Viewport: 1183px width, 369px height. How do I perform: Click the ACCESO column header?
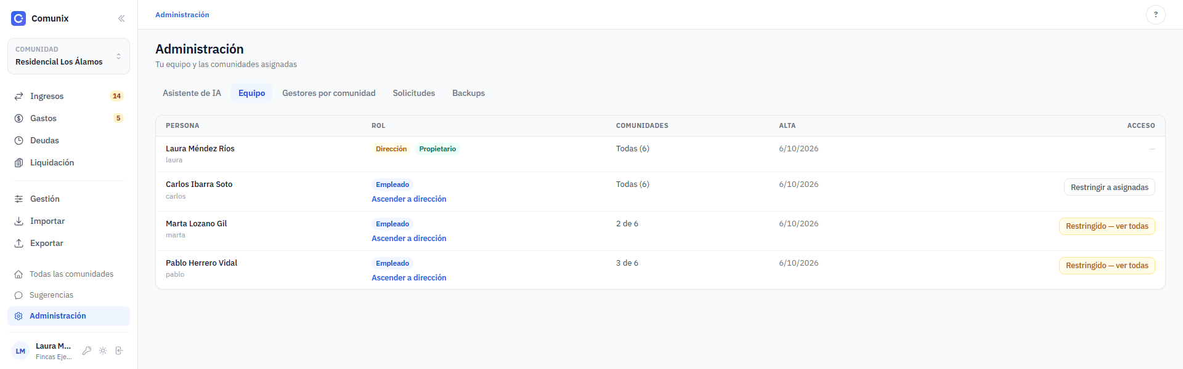1141,125
